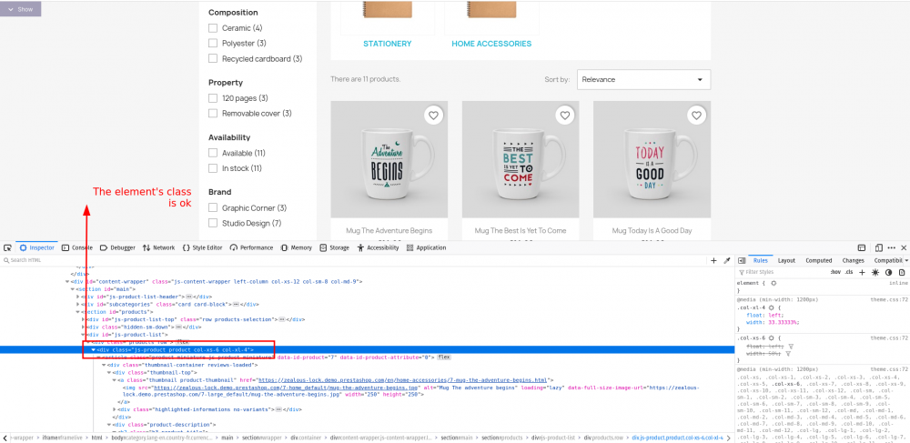
Task: Open the Application tab
Action: click(427, 247)
